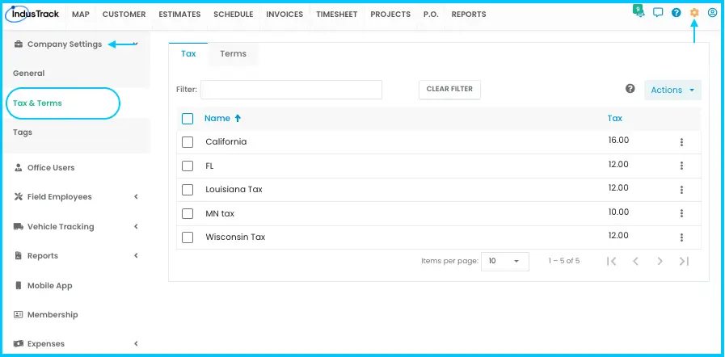Open settings via orange gear icon
725x357 pixels.
[694, 12]
